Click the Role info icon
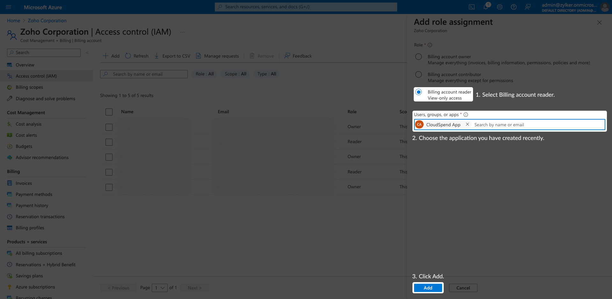Screen dimensions: 612x299 [430, 45]
